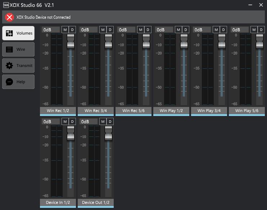Image resolution: width=267 pixels, height=210 pixels.
Task: Toggle D button on Win Rec 1/2
Action: (x=72, y=30)
